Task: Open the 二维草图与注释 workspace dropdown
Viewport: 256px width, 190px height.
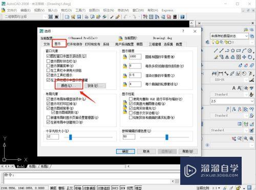Action: coord(25,17)
